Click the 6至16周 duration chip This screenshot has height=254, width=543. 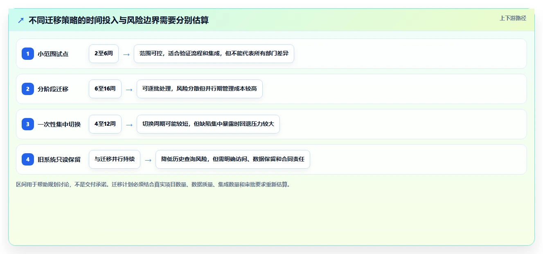coord(105,89)
